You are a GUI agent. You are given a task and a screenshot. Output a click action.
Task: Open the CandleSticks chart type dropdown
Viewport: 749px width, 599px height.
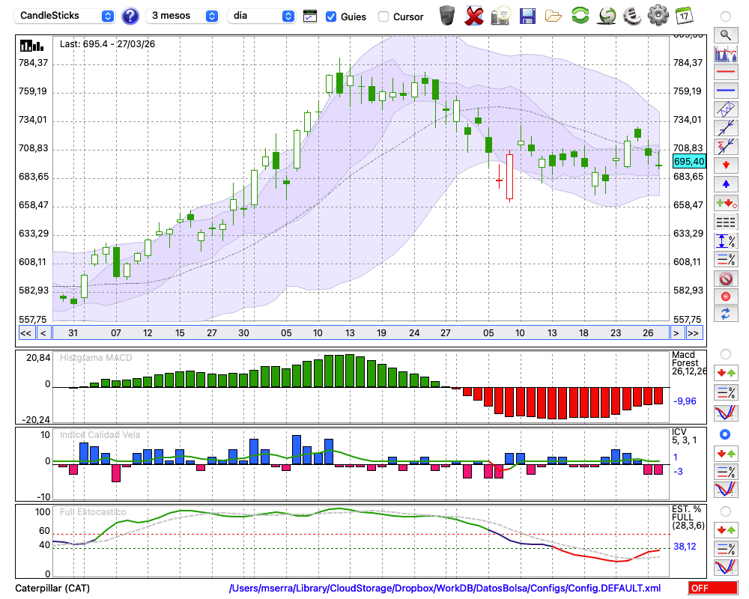tap(66, 16)
